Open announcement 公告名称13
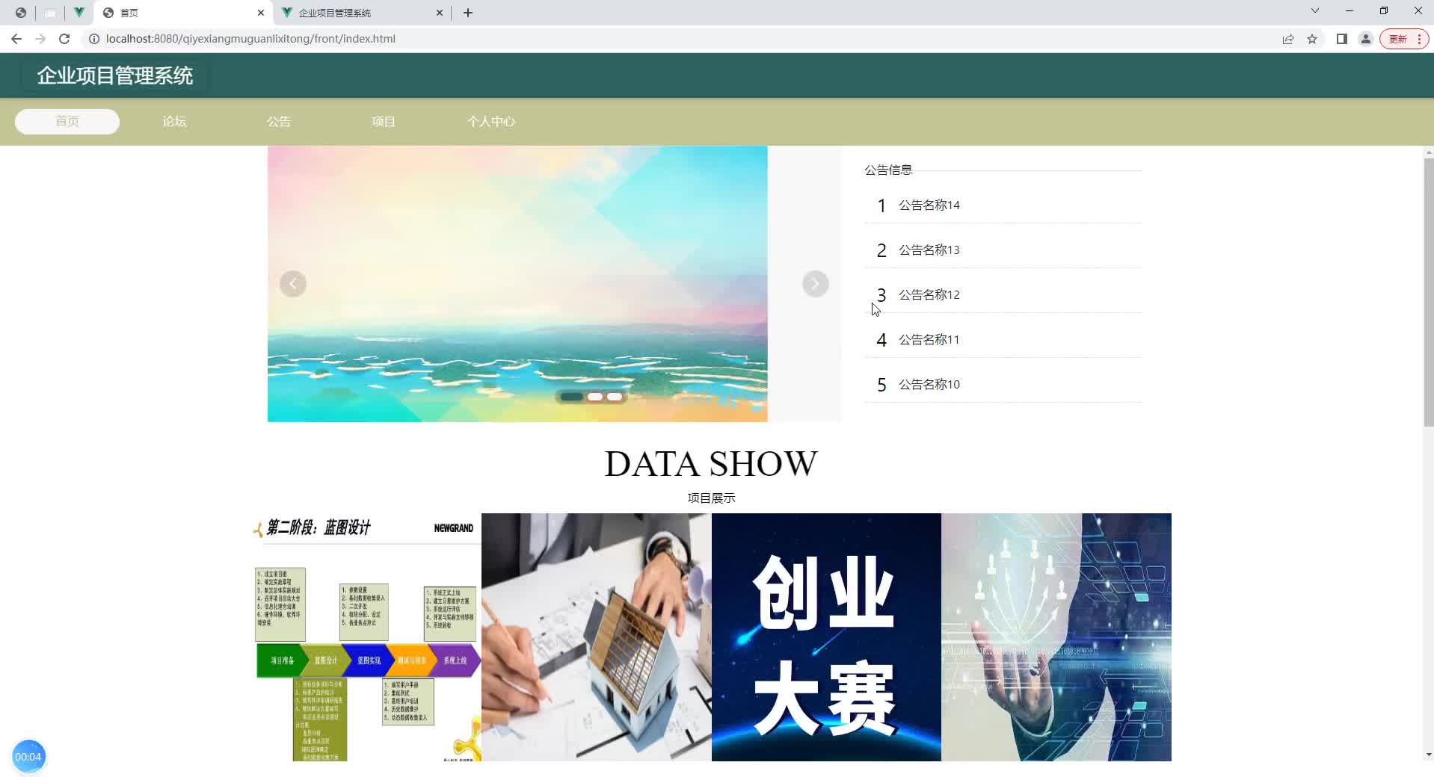The image size is (1434, 777). coord(929,250)
